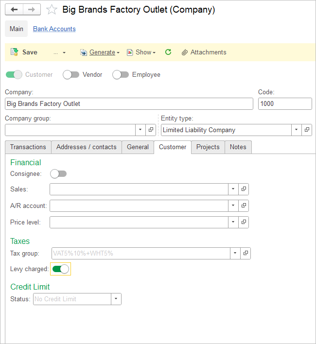Turn off the Levy charged toggle
The width and height of the screenshot is (316, 344).
tap(61, 269)
